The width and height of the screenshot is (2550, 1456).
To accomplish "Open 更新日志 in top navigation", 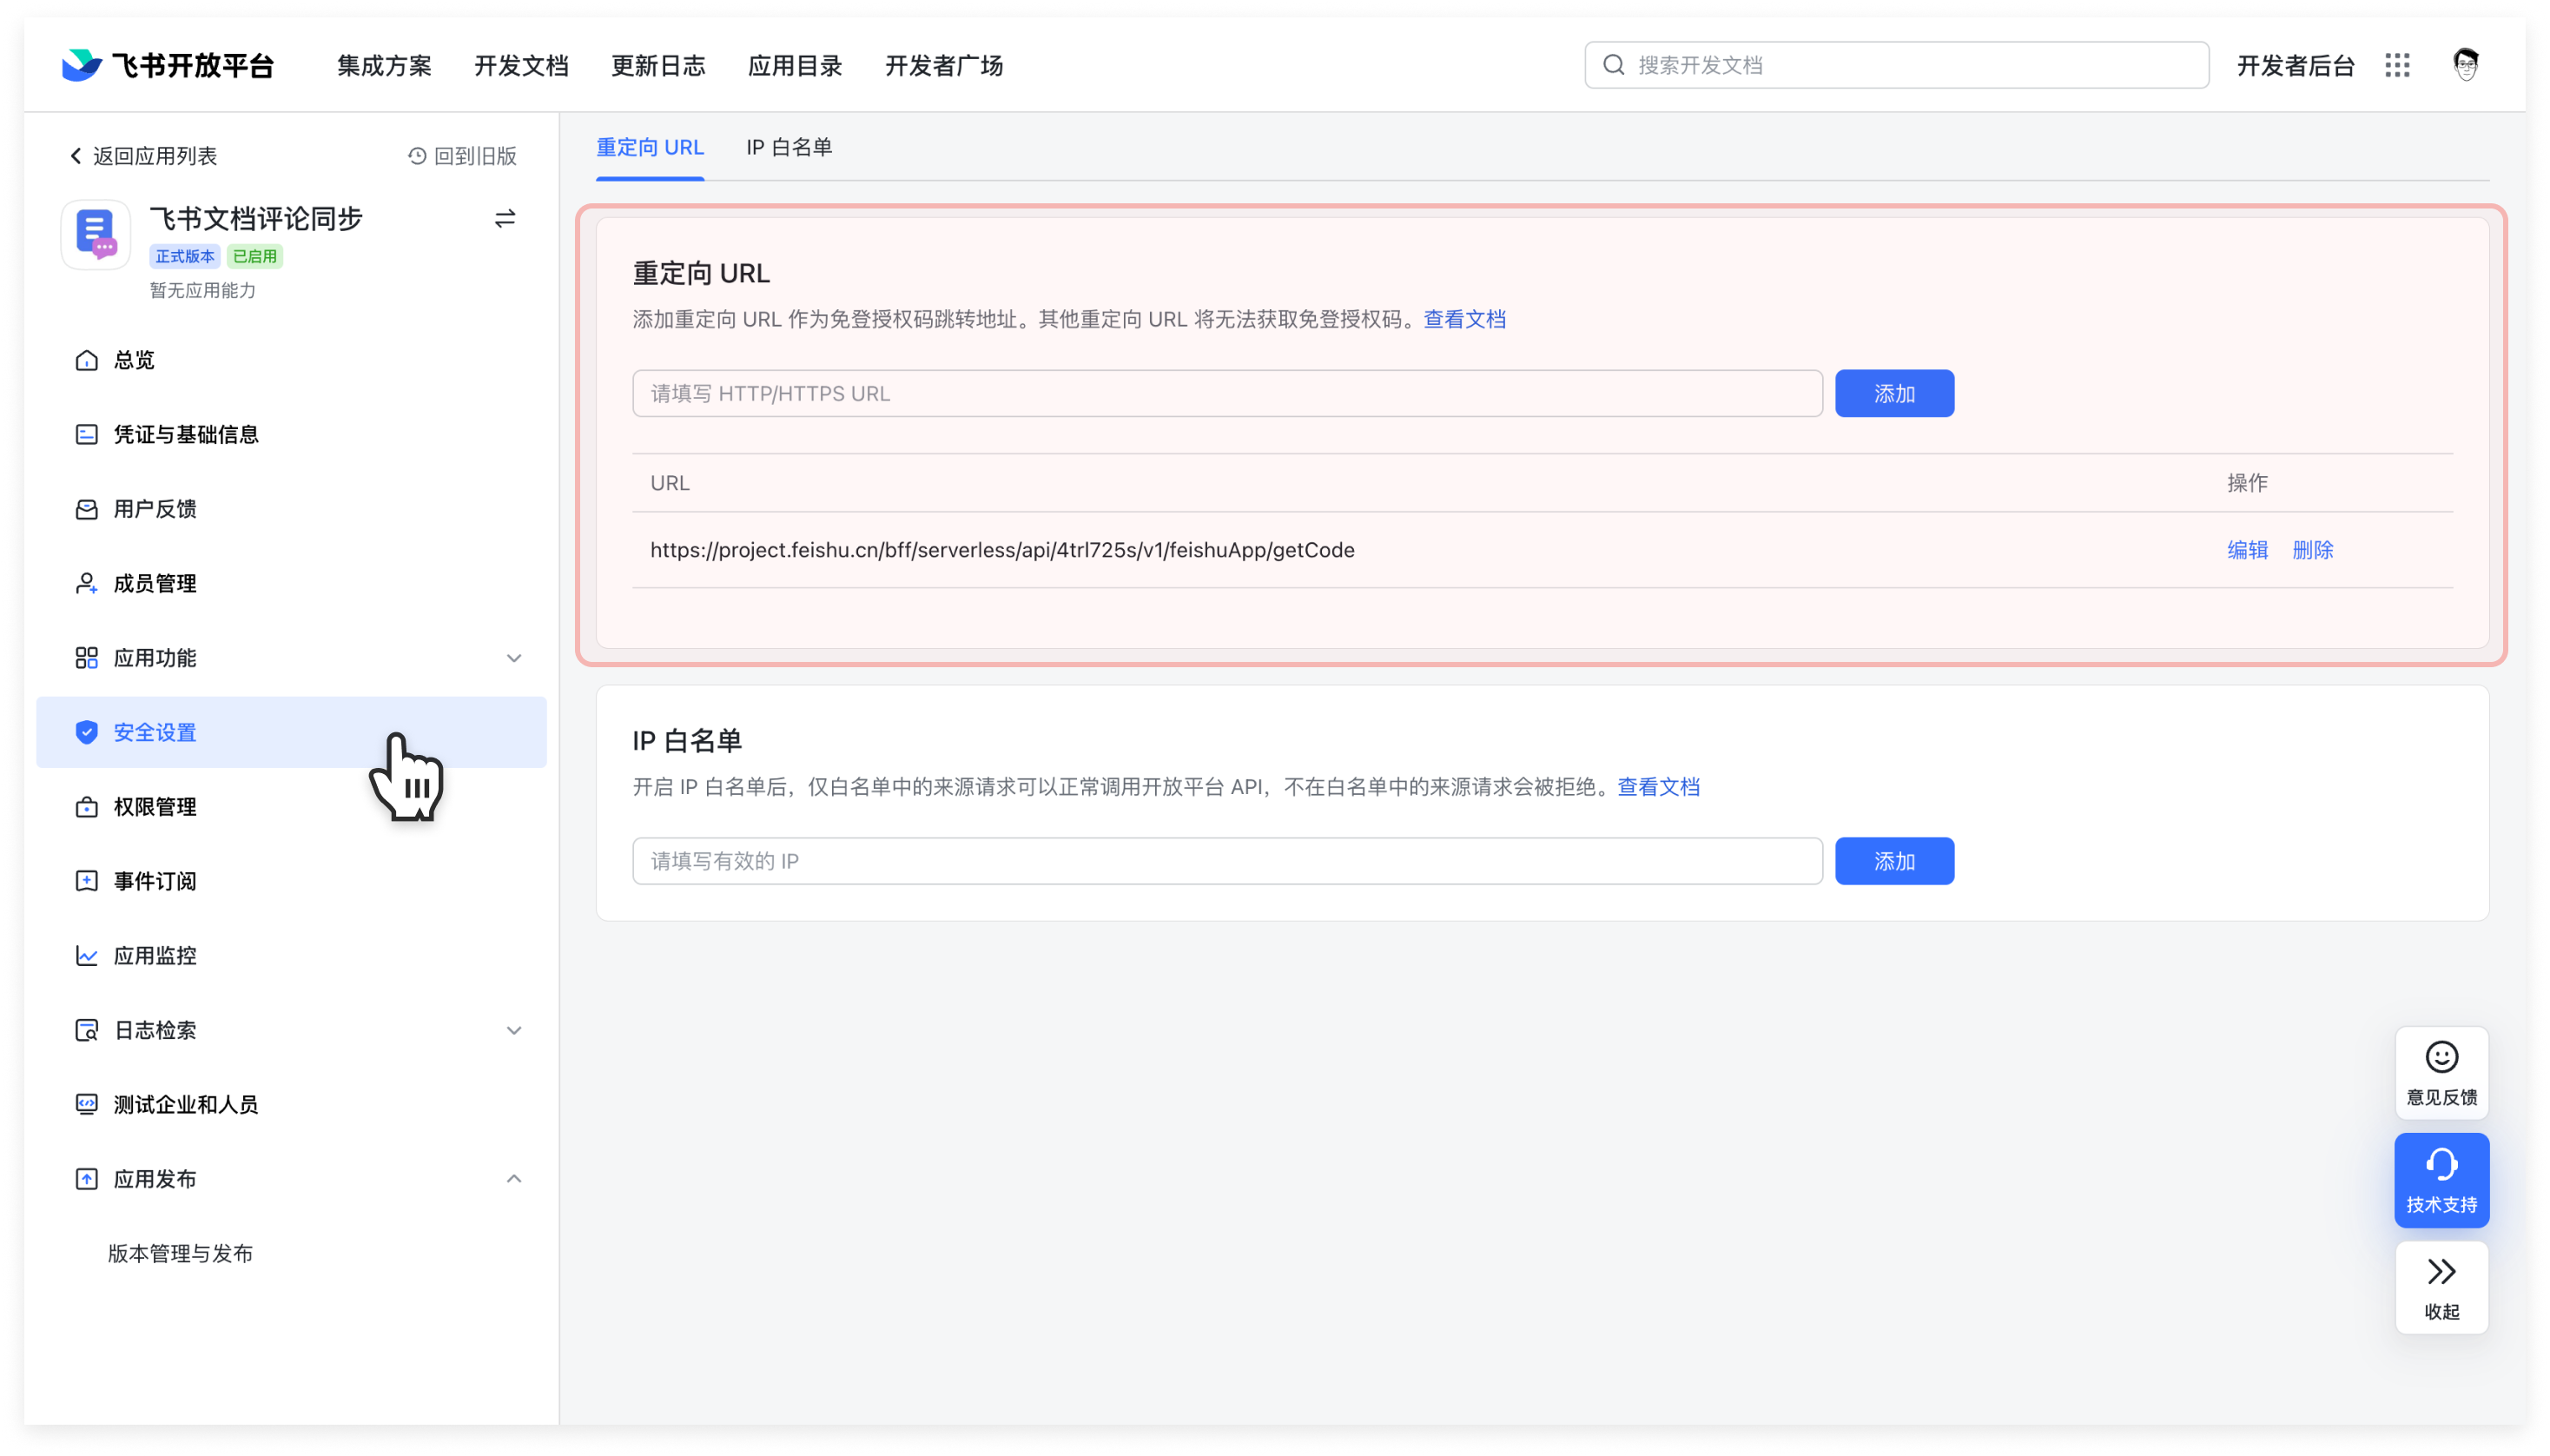I will pos(657,66).
